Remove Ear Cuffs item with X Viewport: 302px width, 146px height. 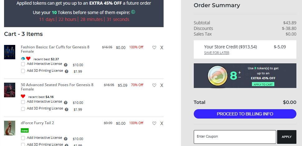(x=162, y=47)
